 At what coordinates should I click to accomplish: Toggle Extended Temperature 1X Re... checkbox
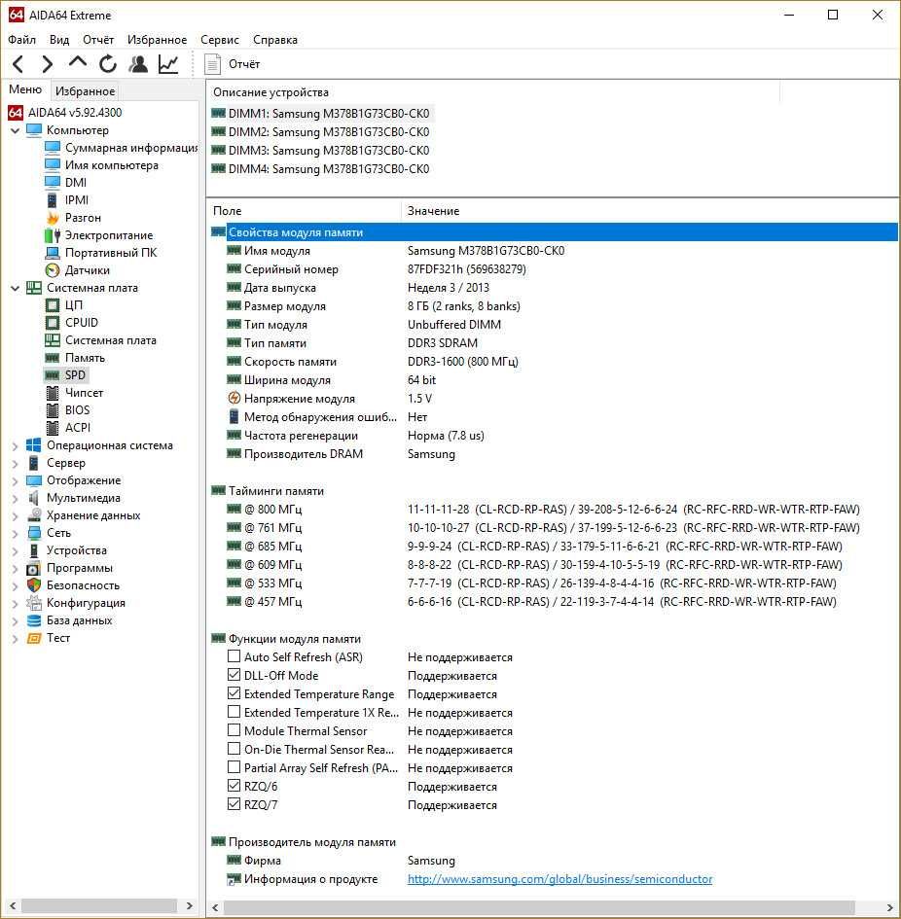(x=234, y=712)
